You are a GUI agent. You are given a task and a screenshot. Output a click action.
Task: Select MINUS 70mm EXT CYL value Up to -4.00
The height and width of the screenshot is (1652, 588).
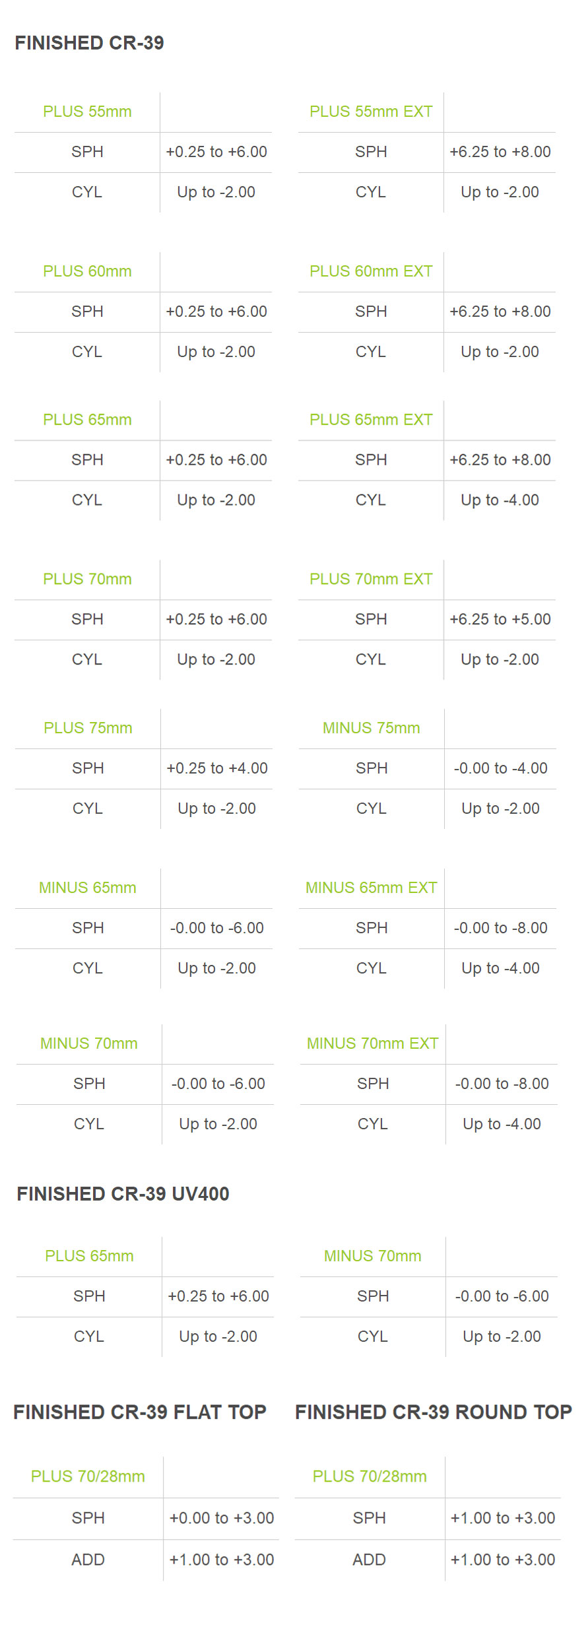tap(502, 1124)
